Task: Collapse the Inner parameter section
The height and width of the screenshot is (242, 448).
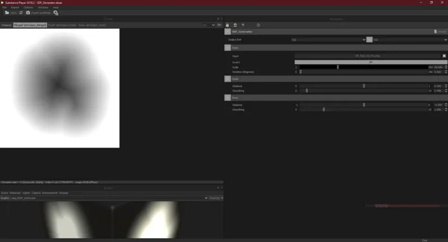Action: click(227, 98)
